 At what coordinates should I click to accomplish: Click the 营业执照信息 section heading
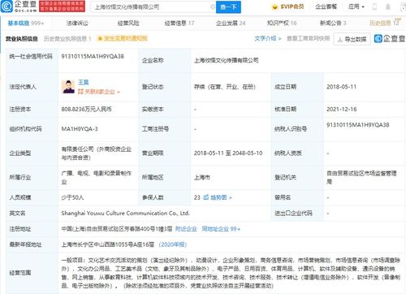tap(22, 39)
